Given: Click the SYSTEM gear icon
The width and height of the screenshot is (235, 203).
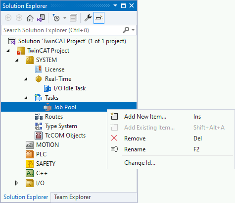Looking at the screenshot, I should (30, 60).
